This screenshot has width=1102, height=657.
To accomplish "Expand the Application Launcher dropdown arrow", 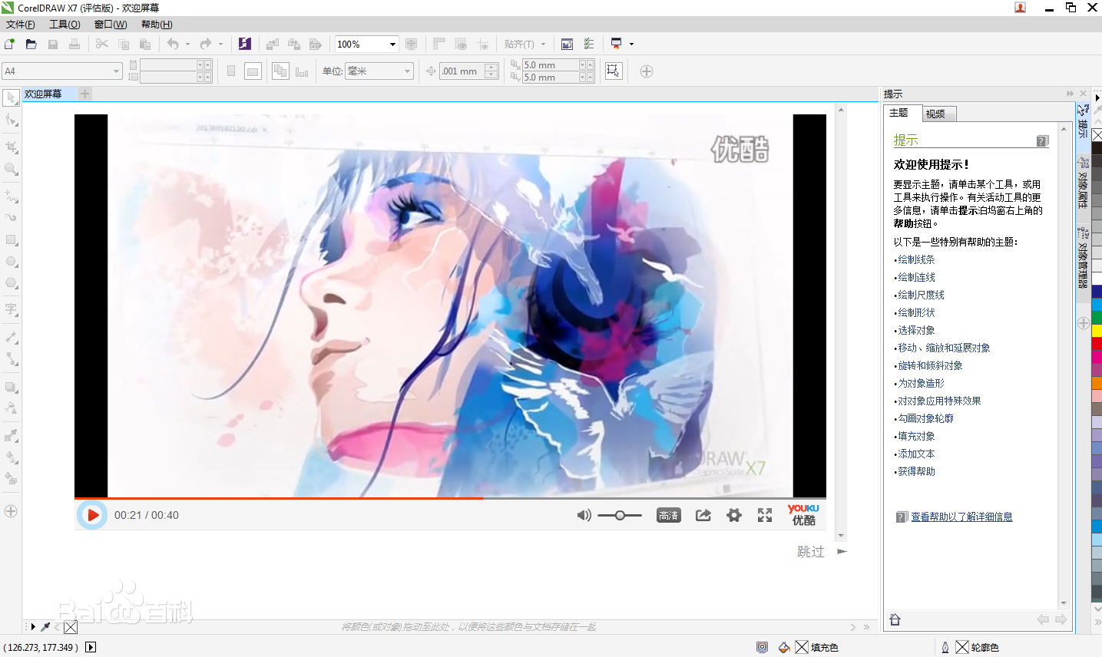I will (x=632, y=45).
